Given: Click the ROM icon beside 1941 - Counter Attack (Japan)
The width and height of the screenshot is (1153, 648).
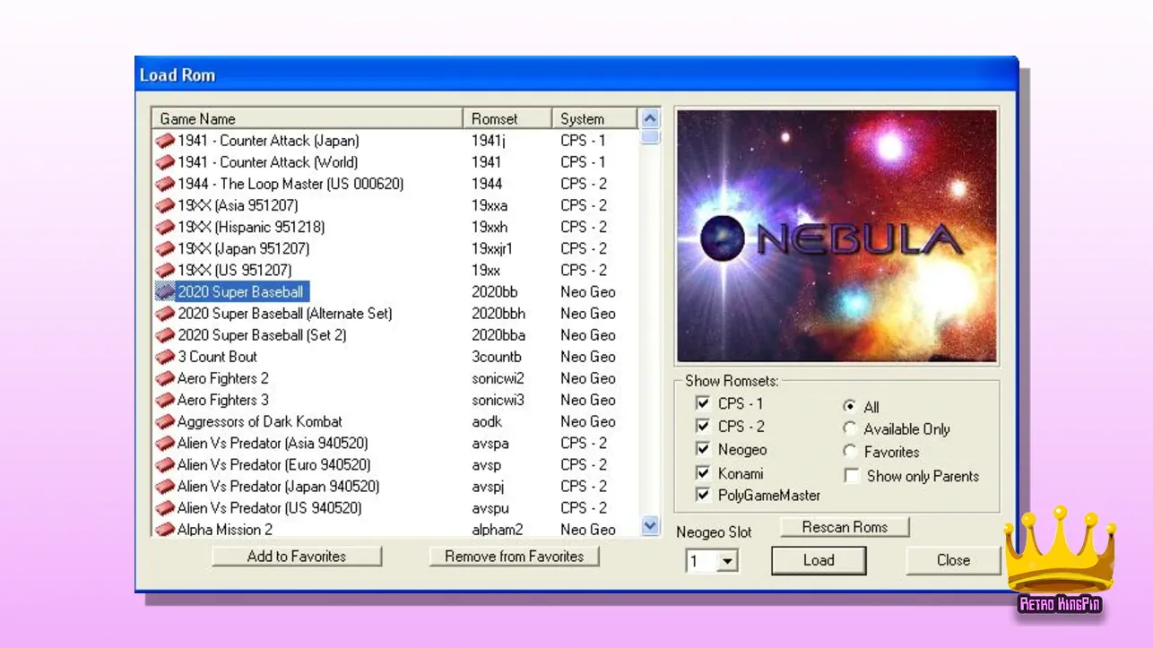Looking at the screenshot, I should (x=165, y=141).
